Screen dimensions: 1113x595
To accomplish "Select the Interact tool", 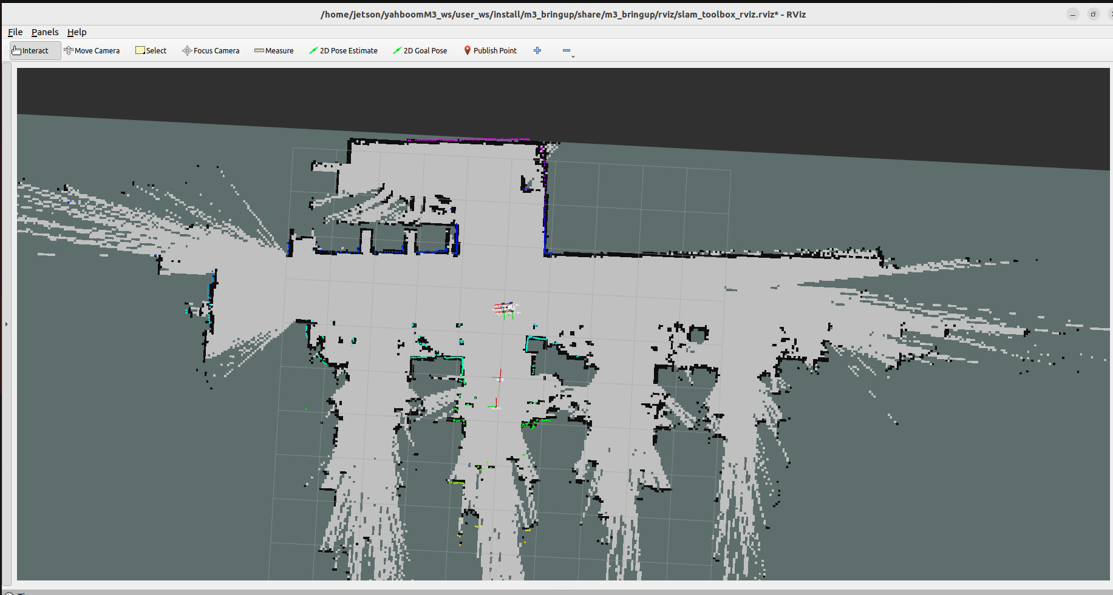I will (x=30, y=50).
